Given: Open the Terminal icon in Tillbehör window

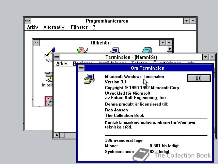Looking at the screenshot, I should click(x=115, y=50).
